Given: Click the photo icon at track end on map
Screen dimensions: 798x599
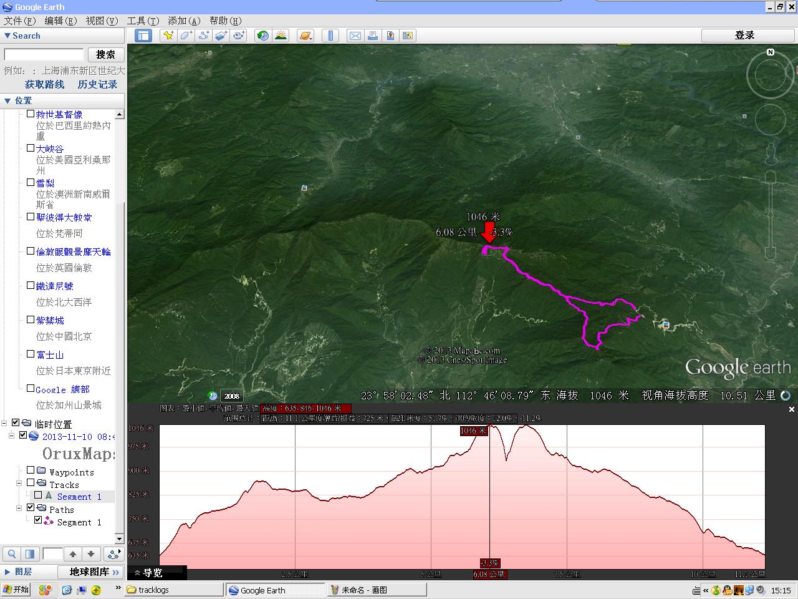Looking at the screenshot, I should tap(666, 324).
